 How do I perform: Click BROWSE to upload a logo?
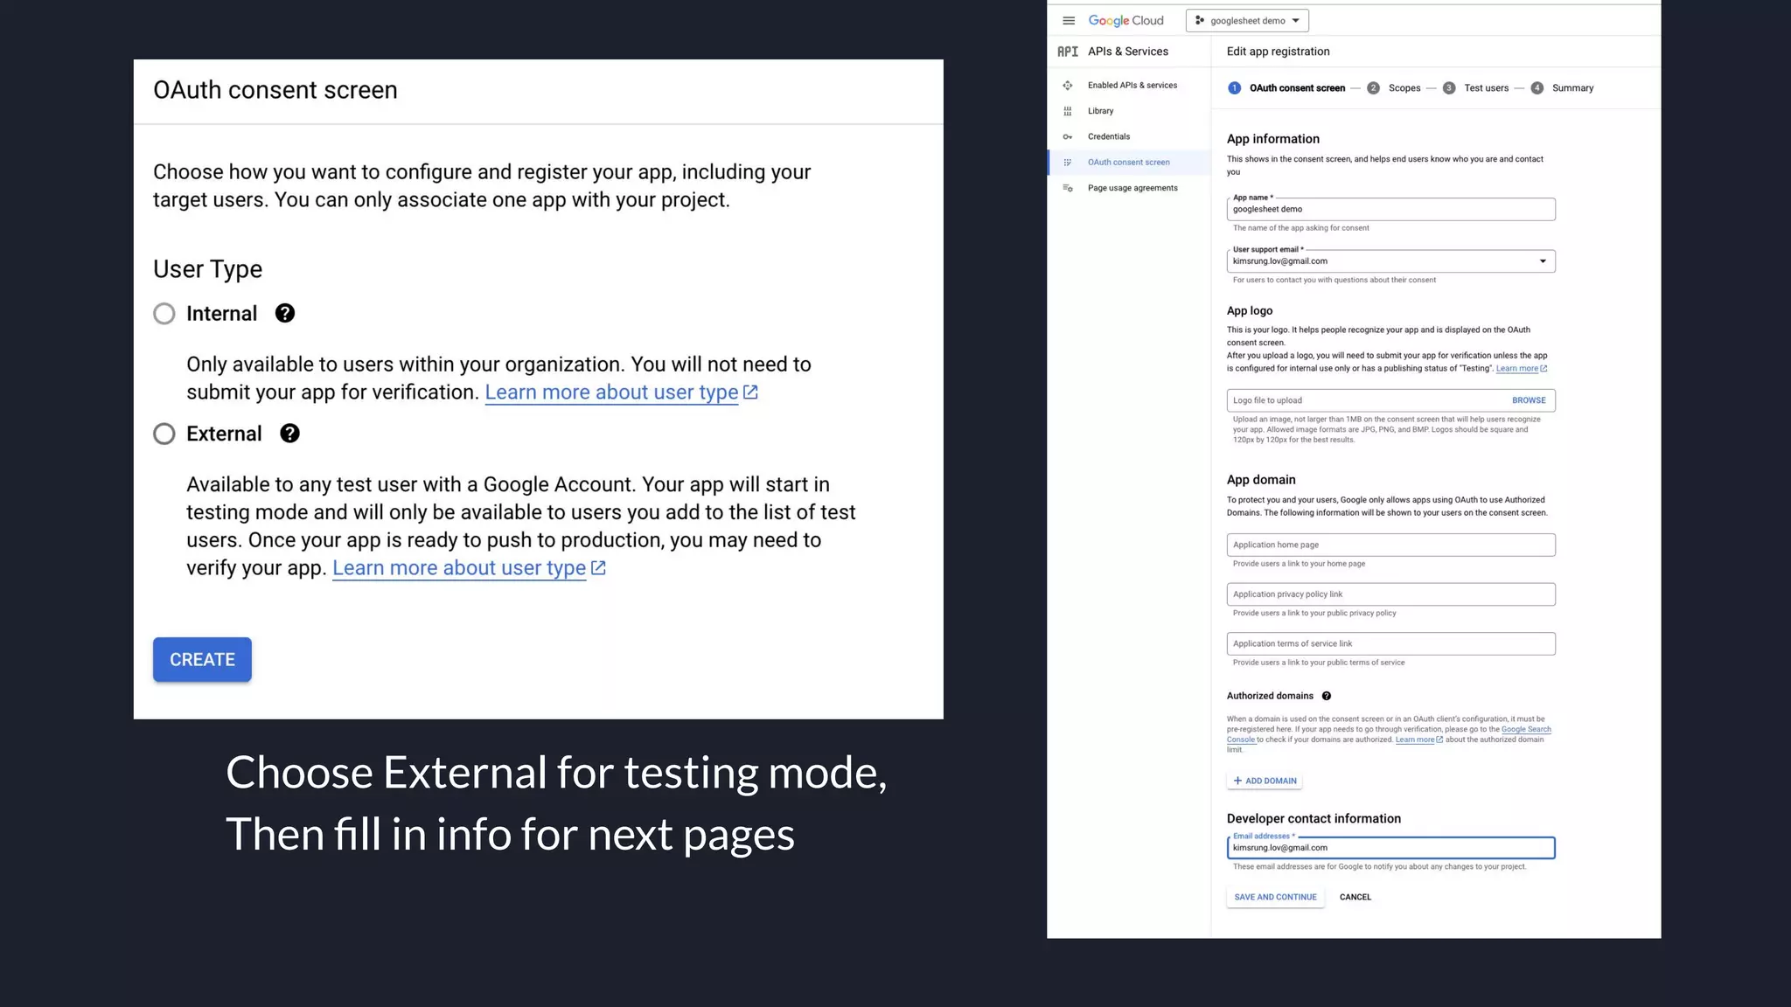tap(1529, 400)
